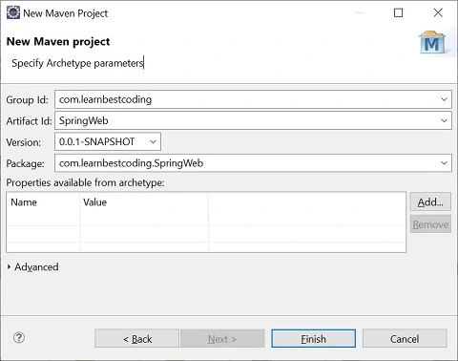Close the New Maven Project dialog
This screenshot has height=361, width=458.
click(x=438, y=12)
